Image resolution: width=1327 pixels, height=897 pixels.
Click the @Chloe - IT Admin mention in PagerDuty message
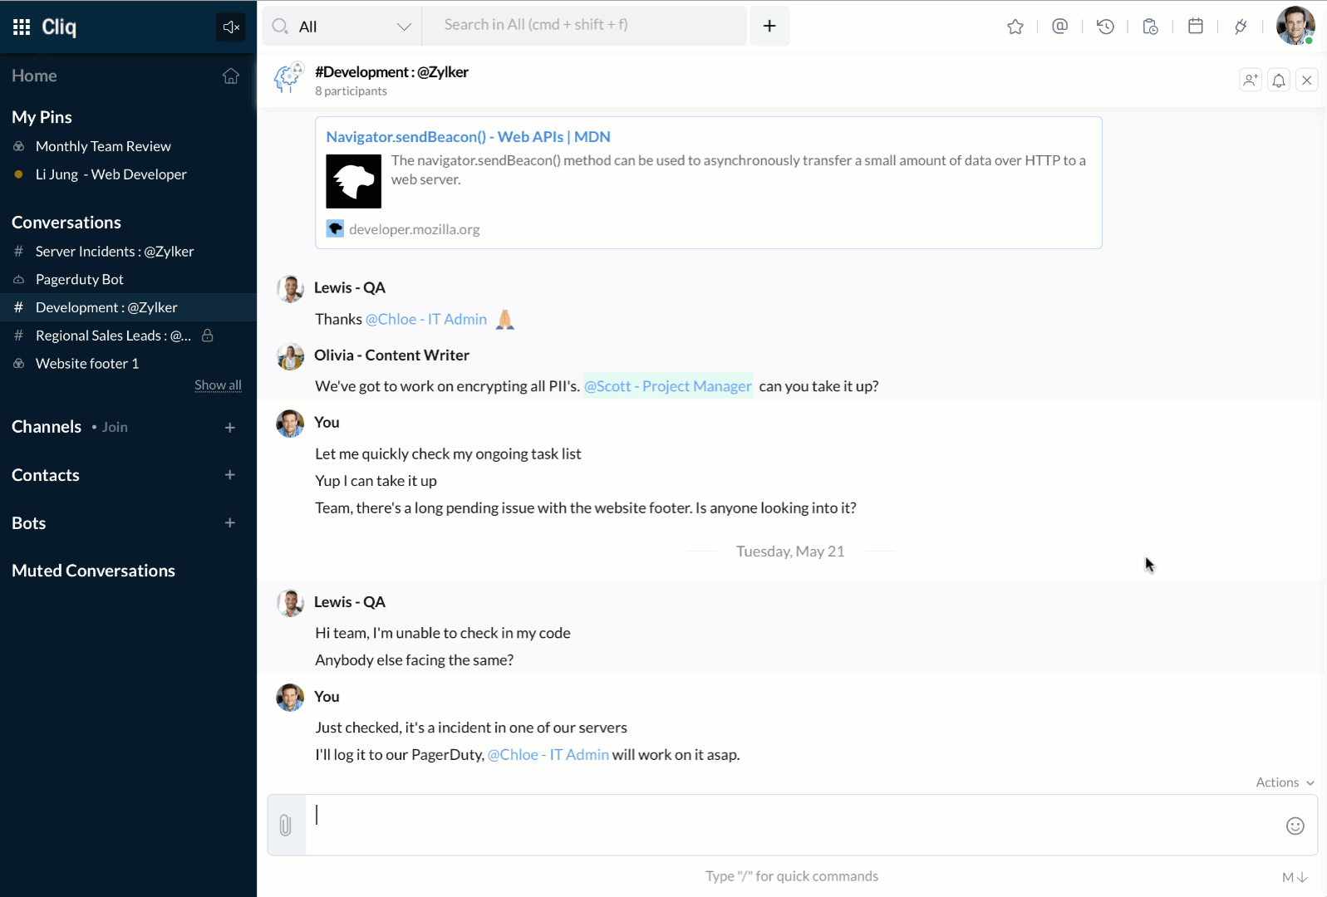[548, 755]
